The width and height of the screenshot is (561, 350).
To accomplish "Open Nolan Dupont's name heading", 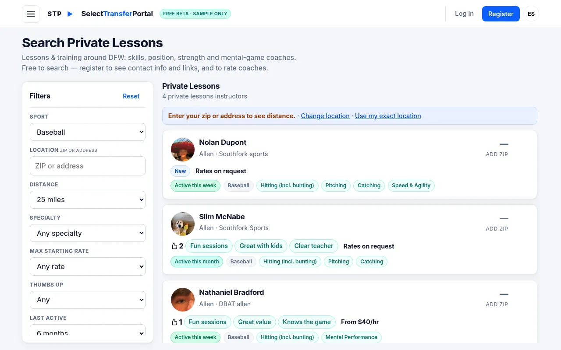I will (223, 142).
